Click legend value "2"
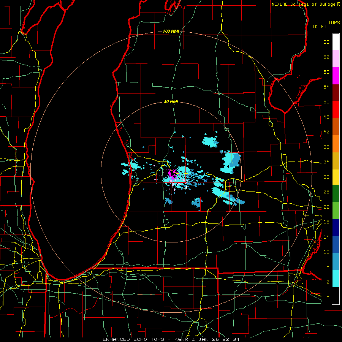The height and width of the screenshot is (342, 342). point(328,282)
